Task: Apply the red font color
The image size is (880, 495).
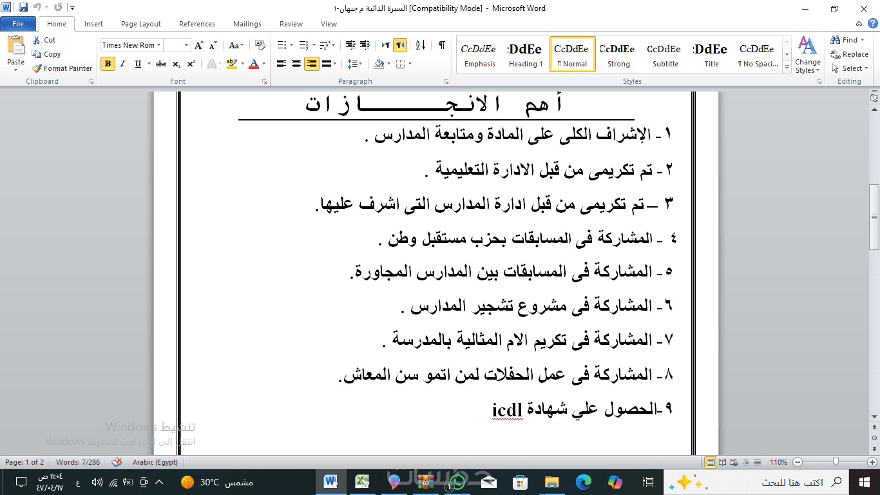Action: coord(254,64)
